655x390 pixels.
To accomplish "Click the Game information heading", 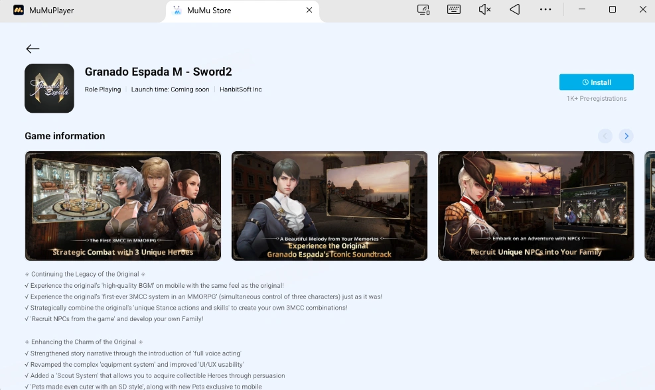I will click(65, 136).
